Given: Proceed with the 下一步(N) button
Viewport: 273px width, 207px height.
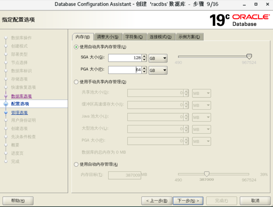Looking at the screenshot, I should 188,201.
